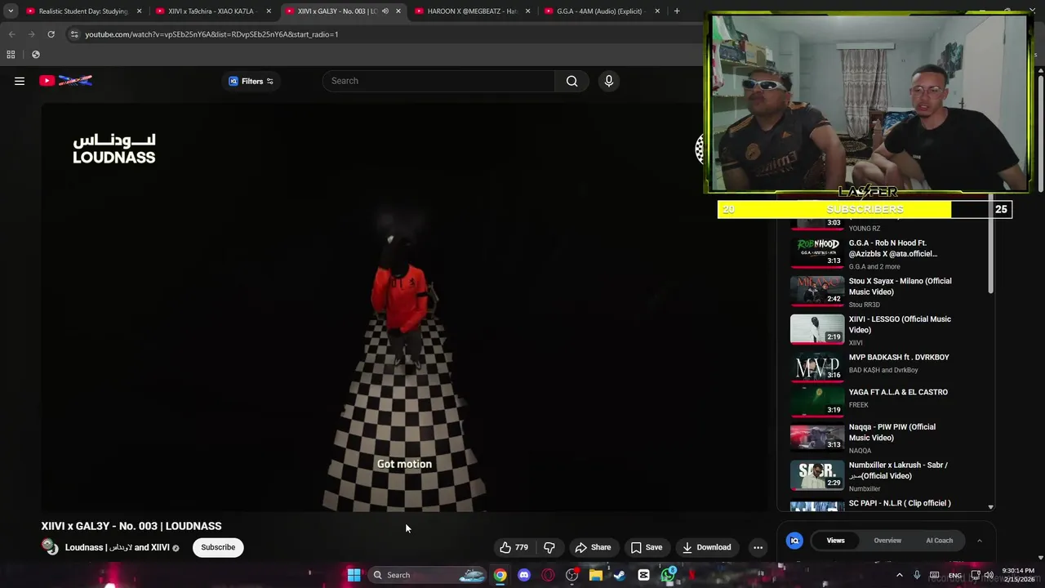
Task: Open the volume control in tray
Action: pyautogui.click(x=989, y=576)
